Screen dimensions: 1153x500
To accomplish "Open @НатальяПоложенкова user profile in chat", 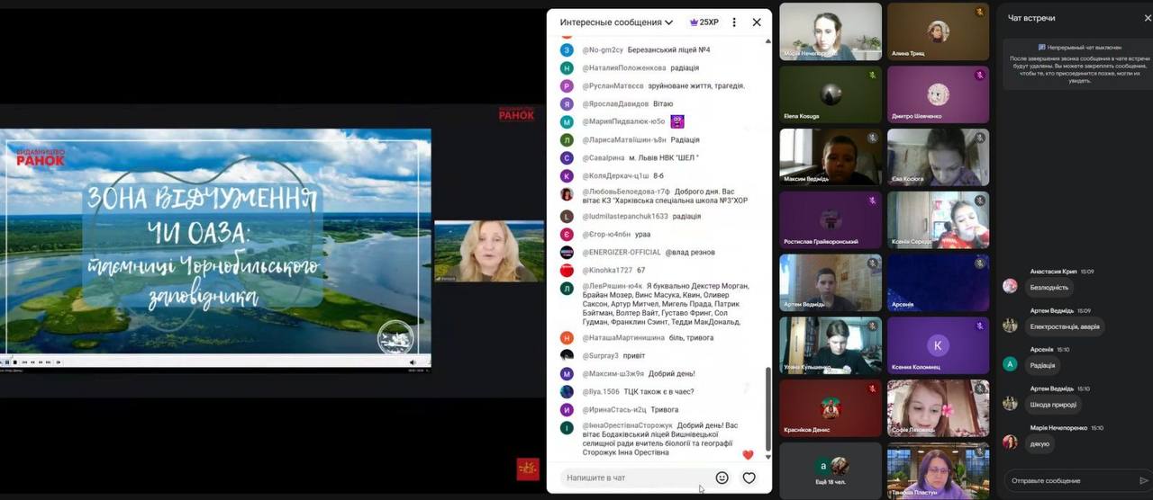I will [x=624, y=68].
